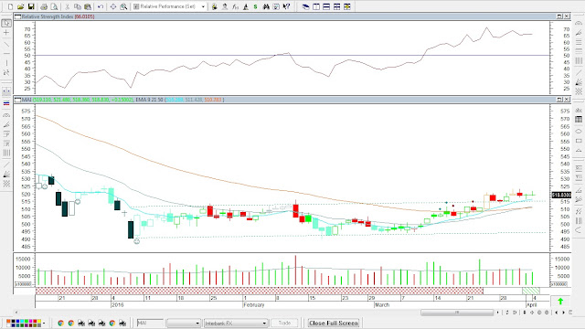585x329 pixels.
Task: Click the green up arrow button
Action: [560, 301]
